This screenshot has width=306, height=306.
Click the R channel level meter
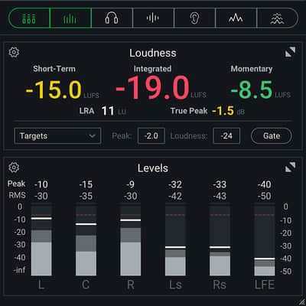coord(130,239)
